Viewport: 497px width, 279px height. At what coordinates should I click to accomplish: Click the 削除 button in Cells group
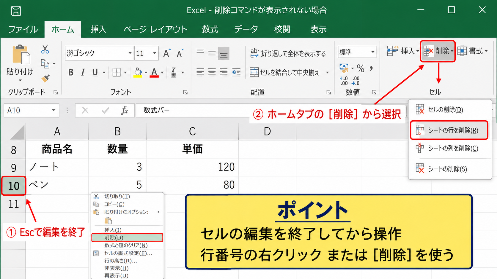pyautogui.click(x=438, y=51)
